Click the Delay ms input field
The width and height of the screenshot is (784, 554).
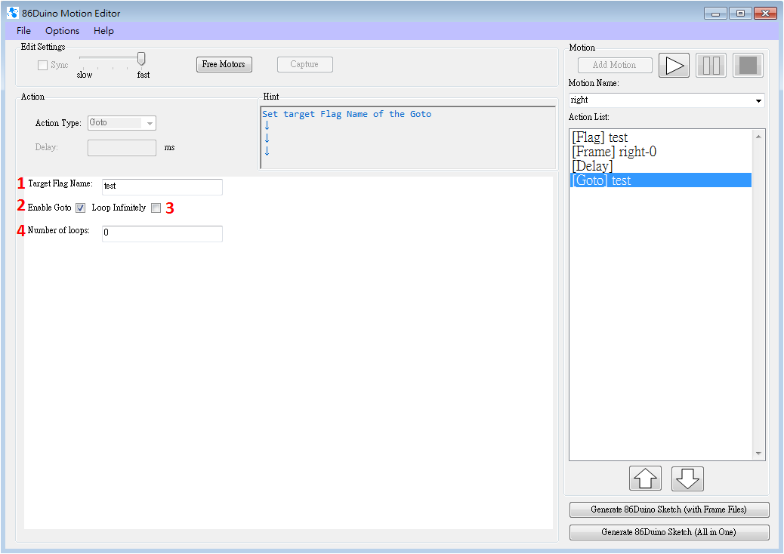point(122,148)
